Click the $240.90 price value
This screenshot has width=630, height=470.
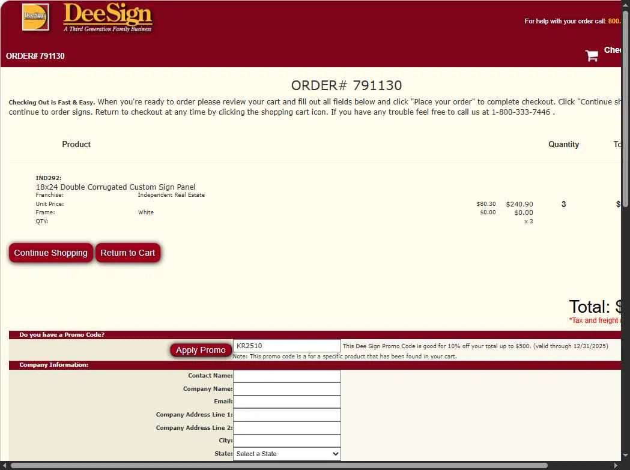click(x=519, y=204)
